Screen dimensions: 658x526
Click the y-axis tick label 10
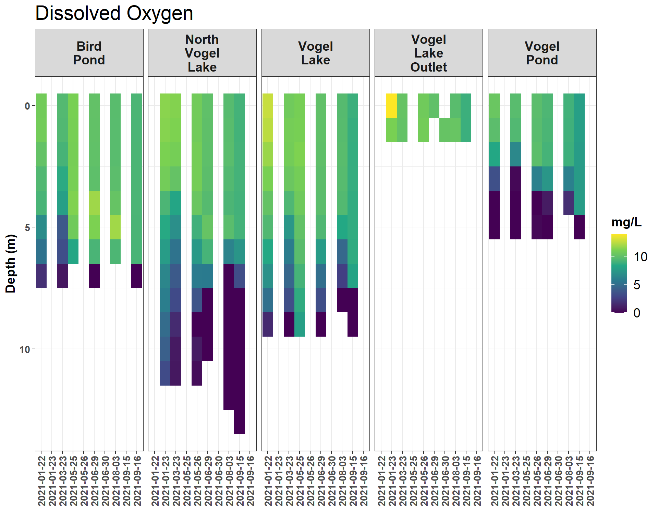(x=25, y=350)
